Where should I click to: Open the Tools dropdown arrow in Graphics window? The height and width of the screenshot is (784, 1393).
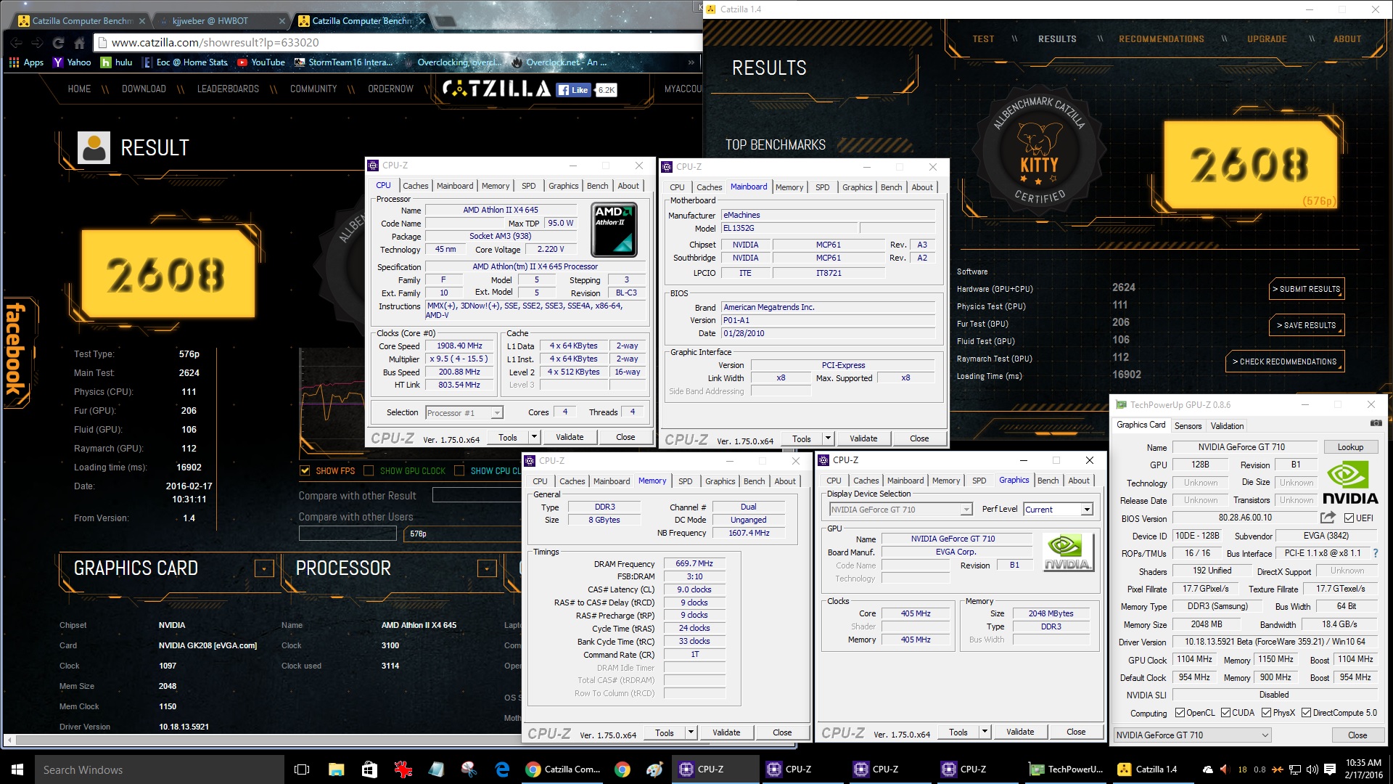(x=985, y=732)
